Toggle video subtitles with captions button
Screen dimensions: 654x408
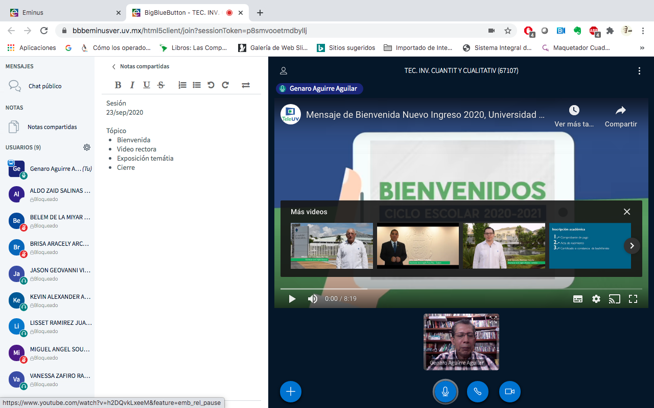pos(578,299)
